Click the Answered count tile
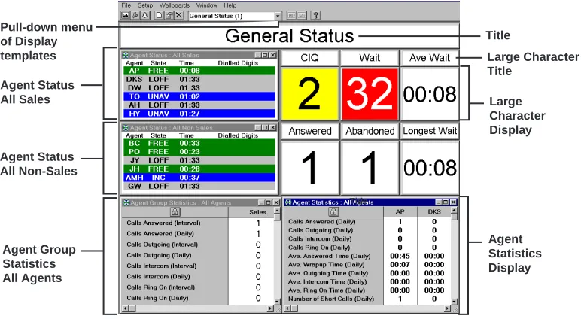Viewport: 581px width, 322px height. (310, 168)
